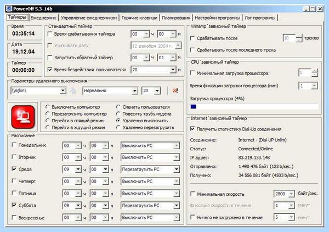Screen dimensions: 329x232
Task: Click the red disconnect icon near remote parameters
Action: 175,90
